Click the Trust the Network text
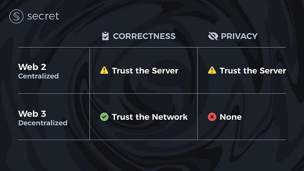Screen dimensions: 304x171 click(x=150, y=117)
